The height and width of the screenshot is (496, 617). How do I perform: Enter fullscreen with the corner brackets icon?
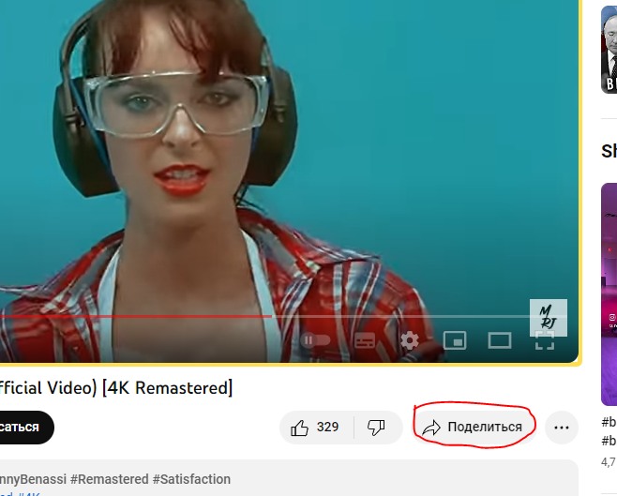[545, 340]
